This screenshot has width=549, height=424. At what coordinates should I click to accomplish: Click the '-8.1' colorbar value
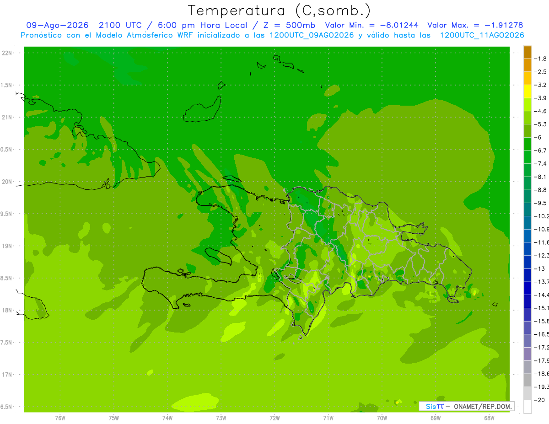[x=540, y=177]
